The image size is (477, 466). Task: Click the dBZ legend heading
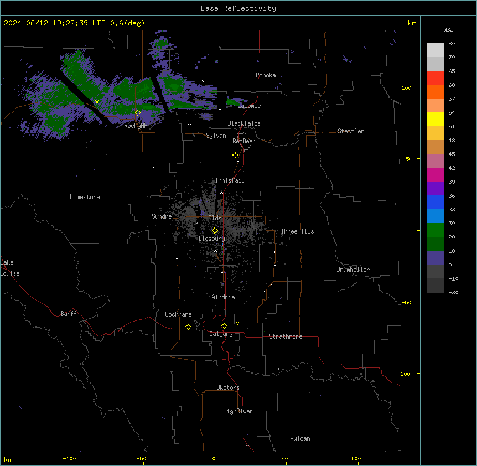(x=448, y=30)
